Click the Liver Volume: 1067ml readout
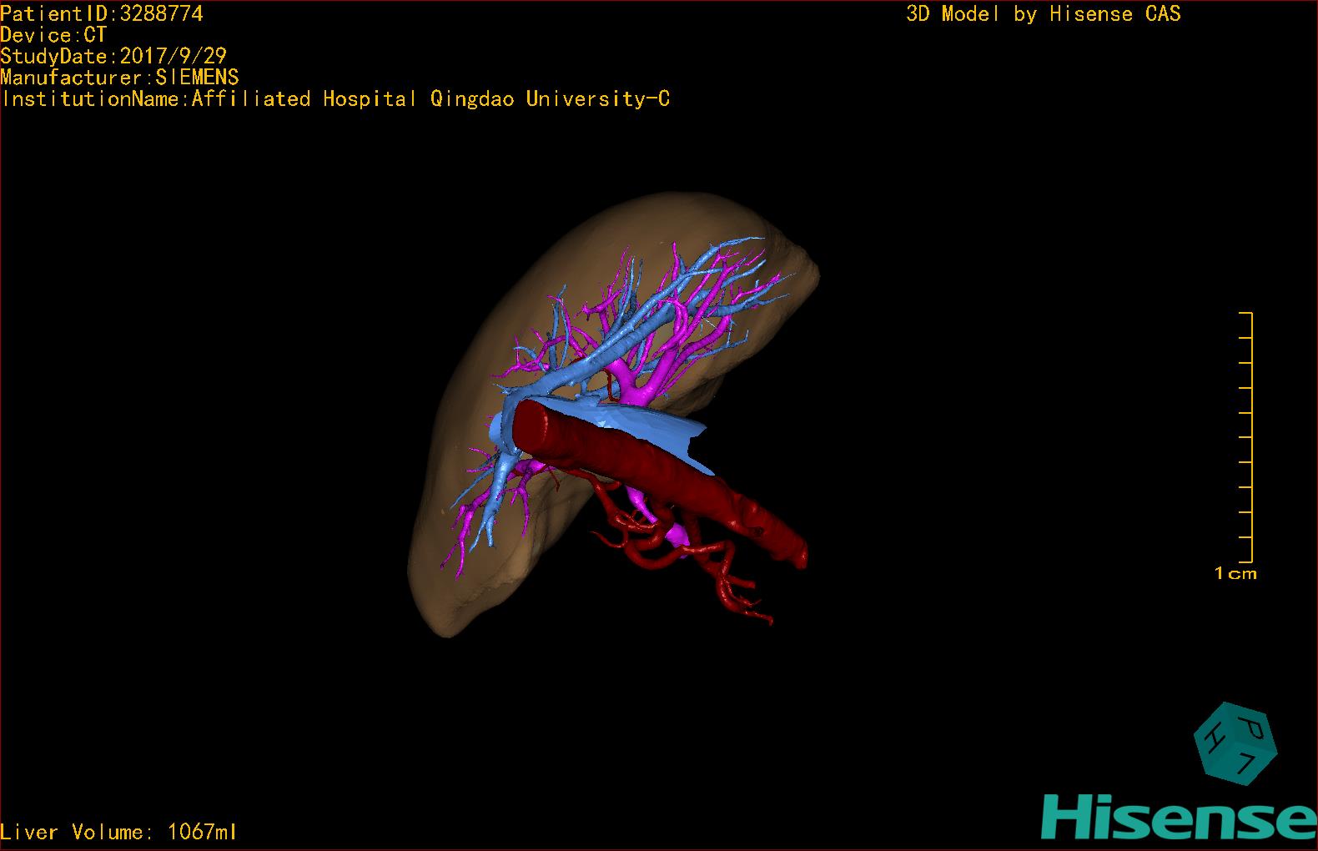Viewport: 1318px width, 851px height. [x=118, y=832]
